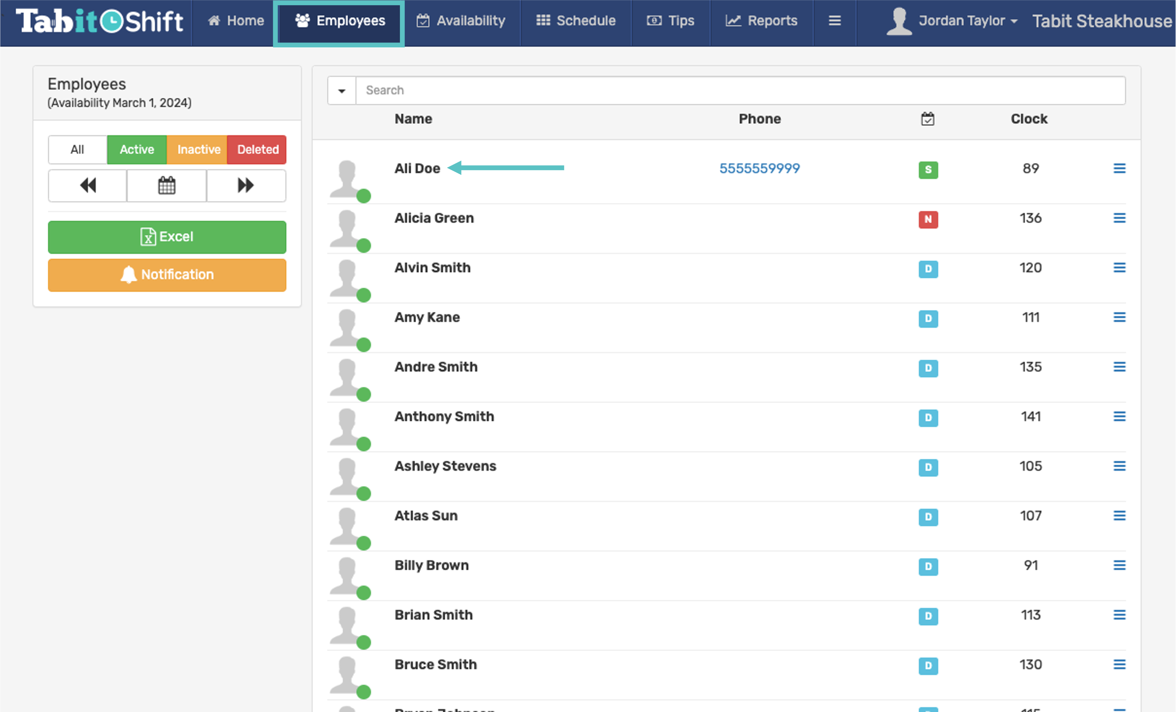Click Bruce Smith's D availability badge

(x=928, y=666)
